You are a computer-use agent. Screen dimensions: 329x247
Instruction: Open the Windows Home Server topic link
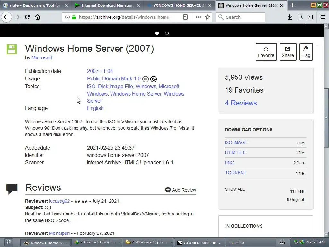point(136,94)
